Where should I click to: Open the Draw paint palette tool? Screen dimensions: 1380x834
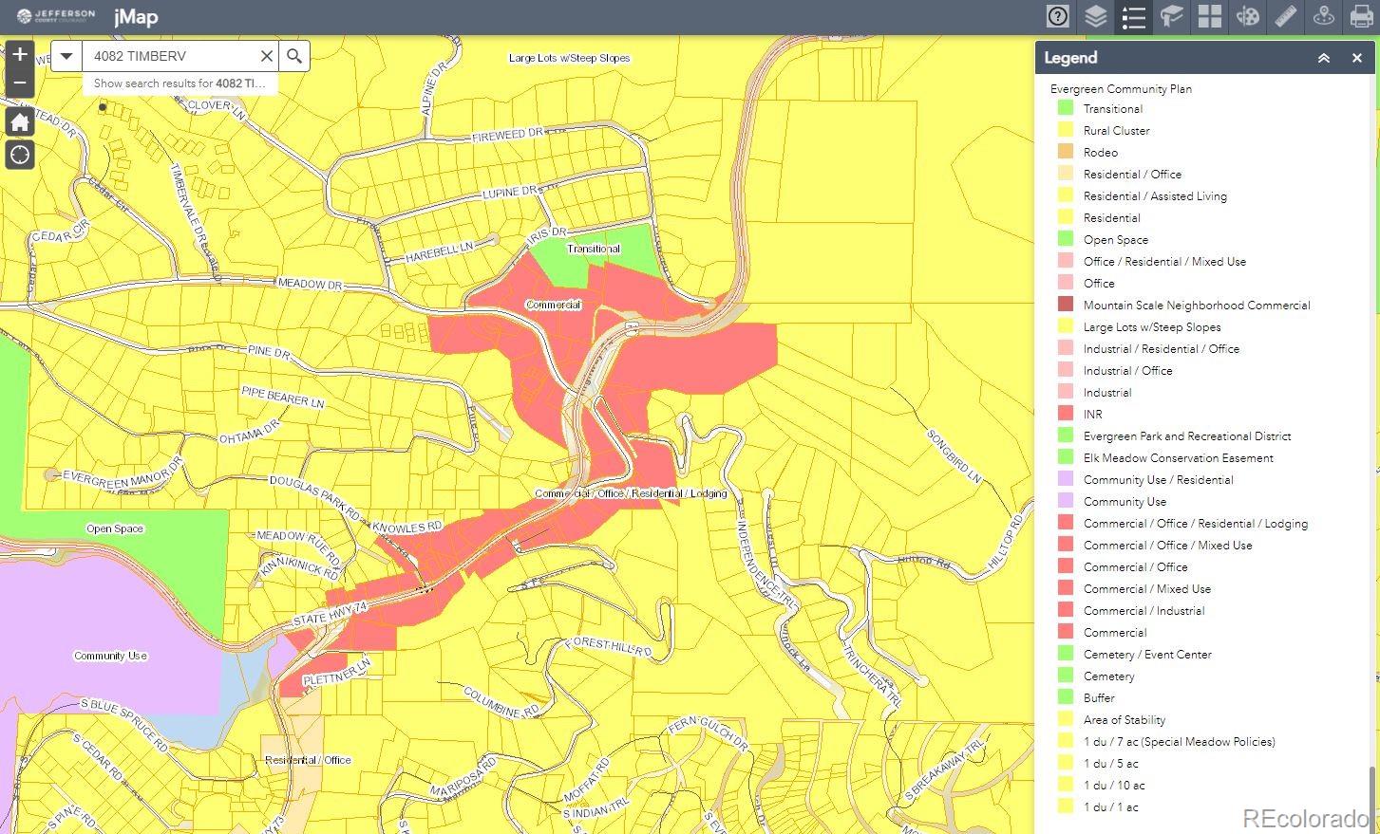click(1247, 16)
